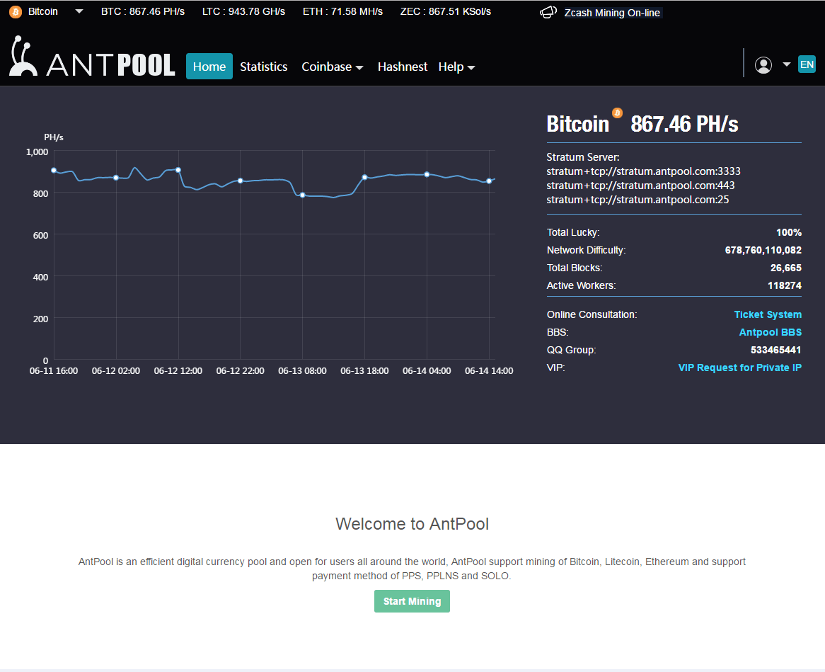
Task: Open the Statistics page
Action: [x=264, y=67]
